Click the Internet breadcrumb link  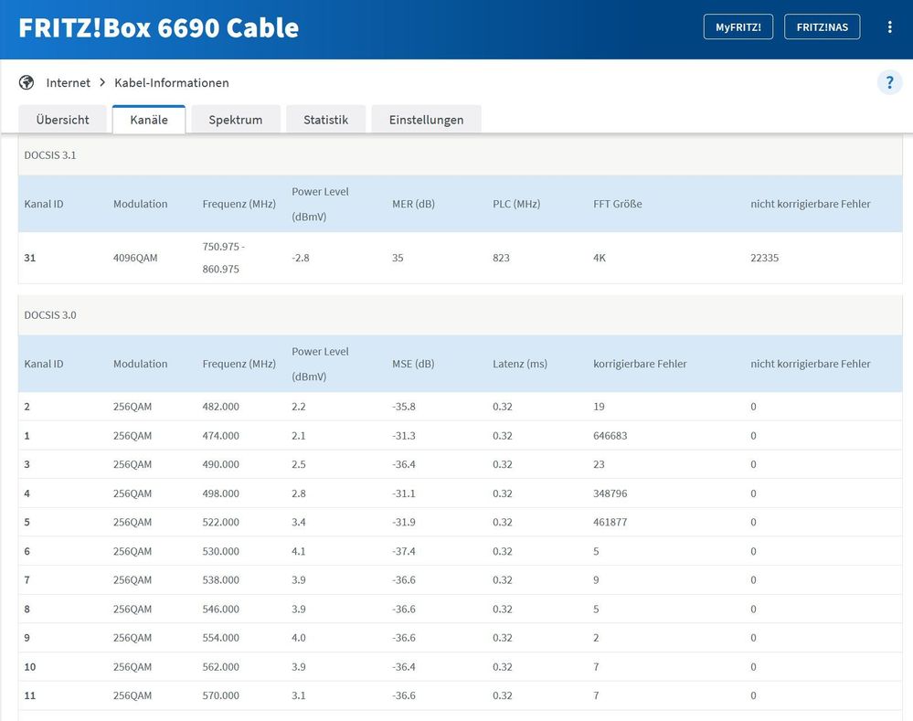[x=69, y=82]
